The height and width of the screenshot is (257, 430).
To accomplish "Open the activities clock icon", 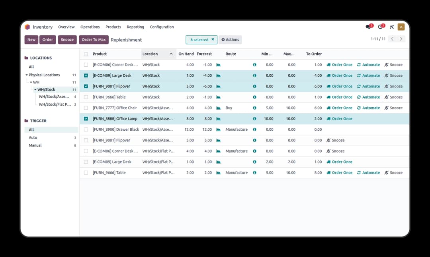I will click(380, 27).
